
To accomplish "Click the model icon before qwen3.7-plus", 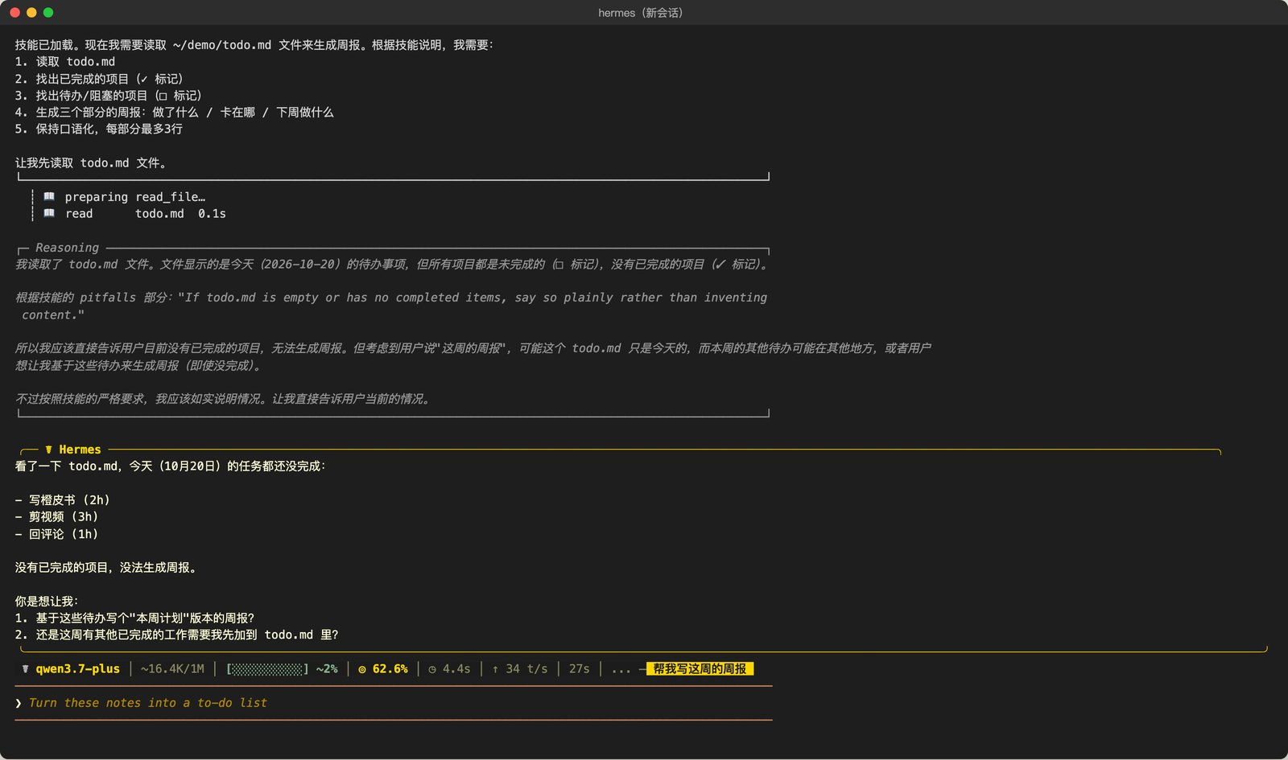I will point(25,669).
